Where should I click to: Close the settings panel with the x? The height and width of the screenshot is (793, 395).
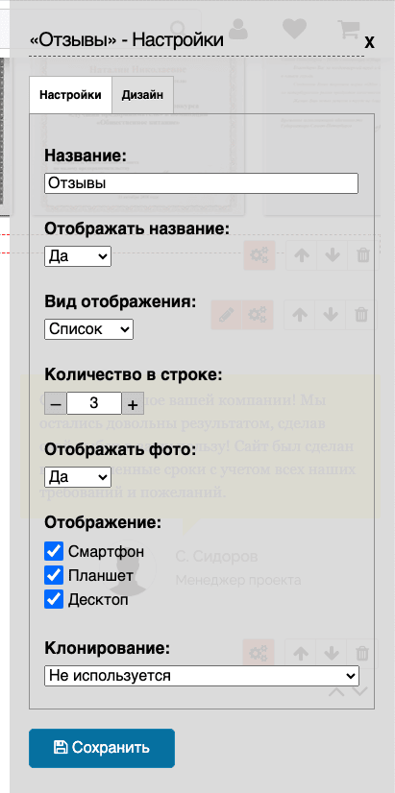coord(369,42)
